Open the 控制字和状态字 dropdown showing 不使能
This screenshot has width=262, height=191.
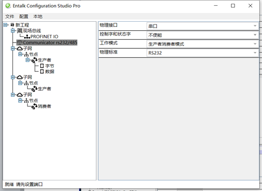tap(203, 35)
